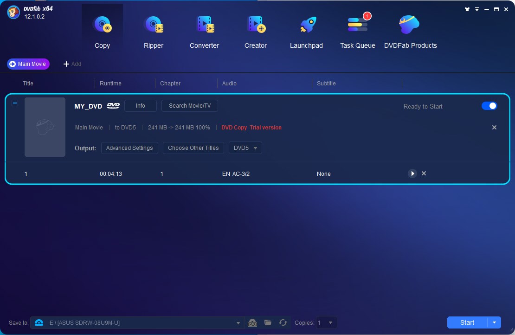Click the refresh icon beside folder
Screen dimensions: 515x335
(x=283, y=322)
